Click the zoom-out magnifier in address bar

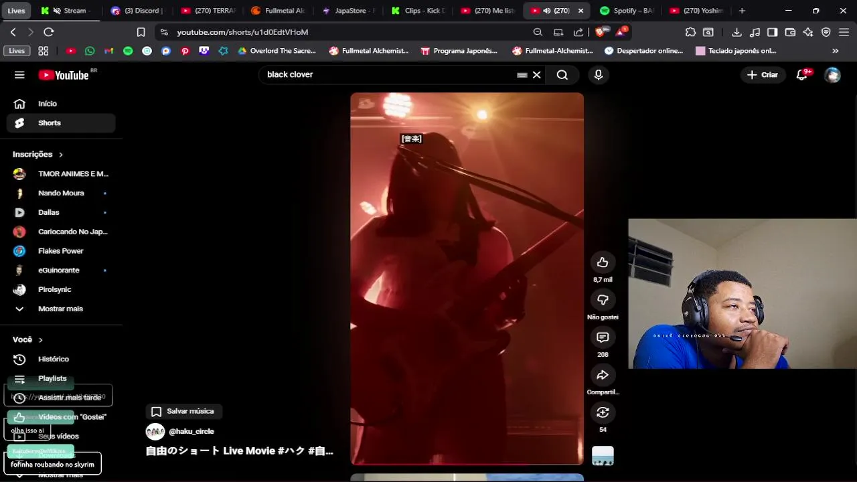538,32
